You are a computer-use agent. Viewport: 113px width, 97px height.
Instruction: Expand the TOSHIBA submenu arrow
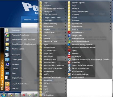point(110,15)
